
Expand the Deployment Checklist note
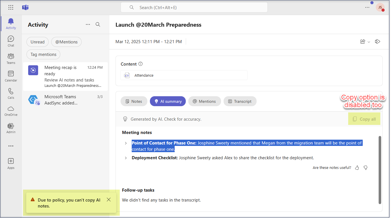[126, 158]
